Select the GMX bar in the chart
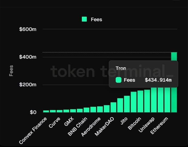 coord(73,111)
